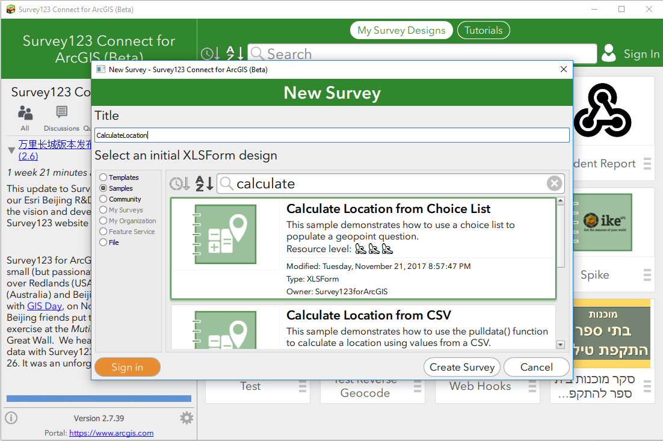The height and width of the screenshot is (441, 663).
Task: Click the main window Search field
Action: 422,54
